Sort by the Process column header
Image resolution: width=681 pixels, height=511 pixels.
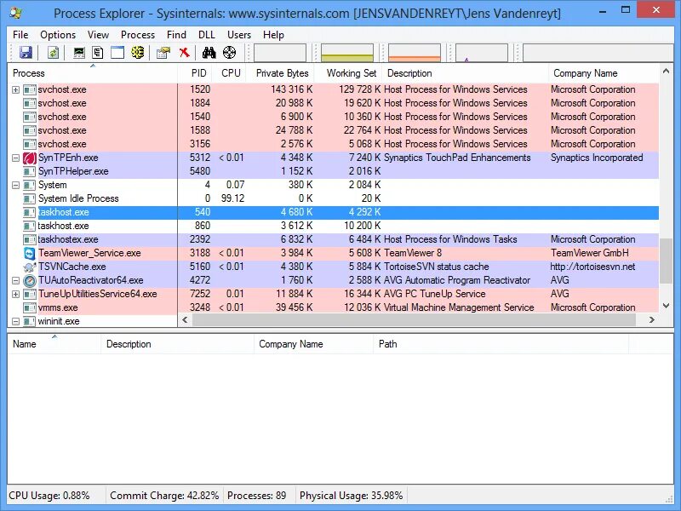pyautogui.click(x=93, y=73)
